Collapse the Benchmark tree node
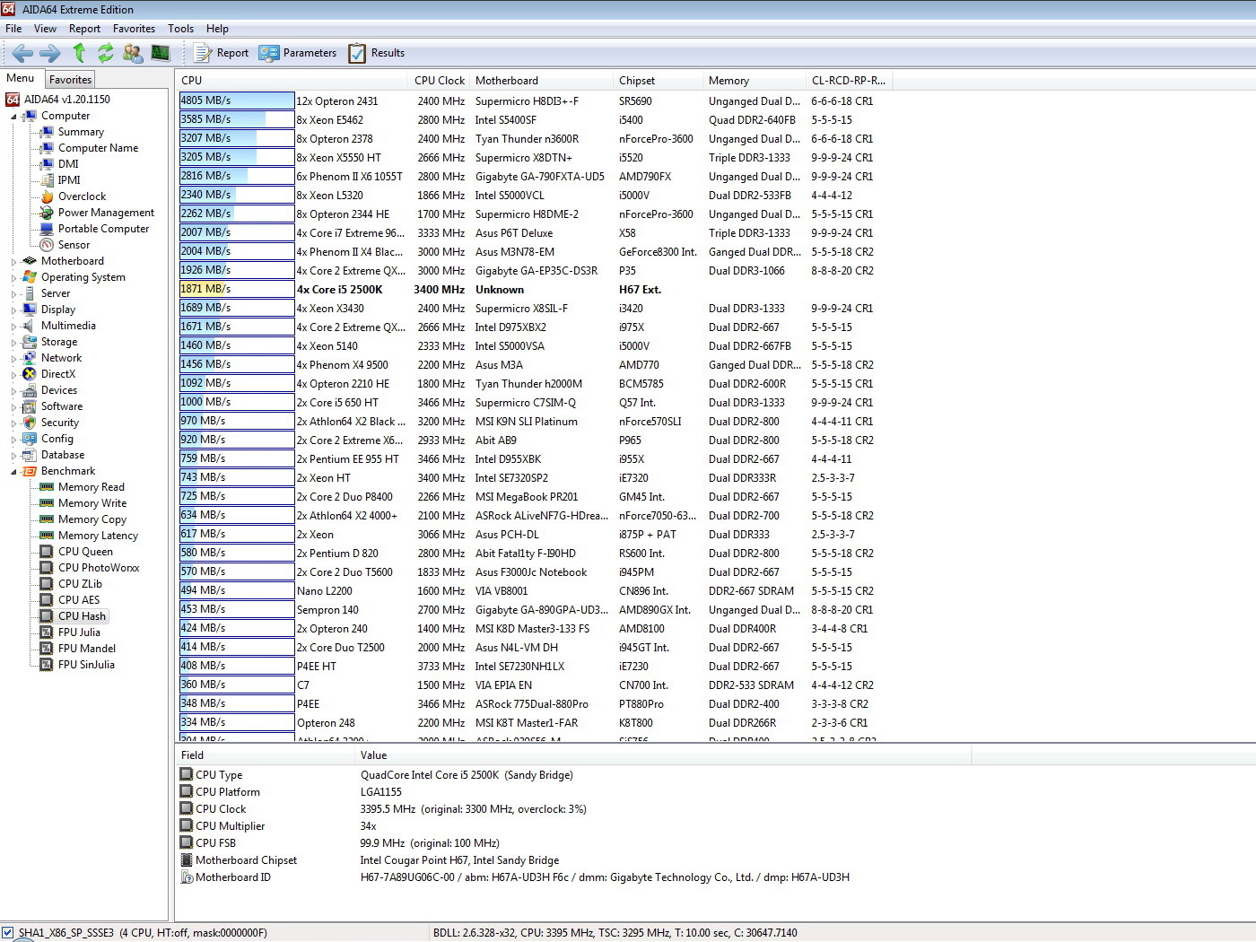Image resolution: width=1256 pixels, height=942 pixels. [13, 472]
